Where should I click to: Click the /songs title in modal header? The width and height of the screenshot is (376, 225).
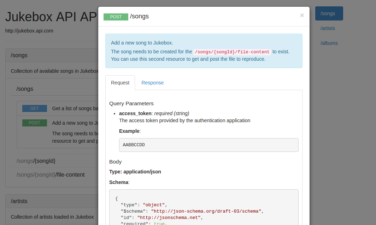click(x=139, y=16)
